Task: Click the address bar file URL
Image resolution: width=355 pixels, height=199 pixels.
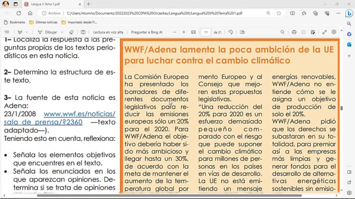Action: (154, 13)
